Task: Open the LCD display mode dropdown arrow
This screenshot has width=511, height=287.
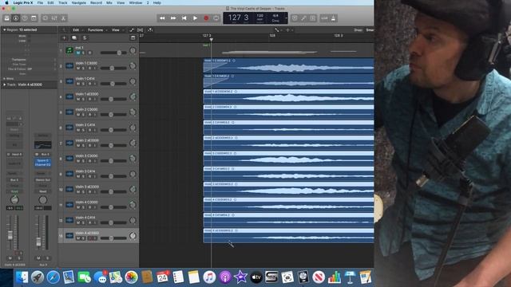Action: (286, 18)
